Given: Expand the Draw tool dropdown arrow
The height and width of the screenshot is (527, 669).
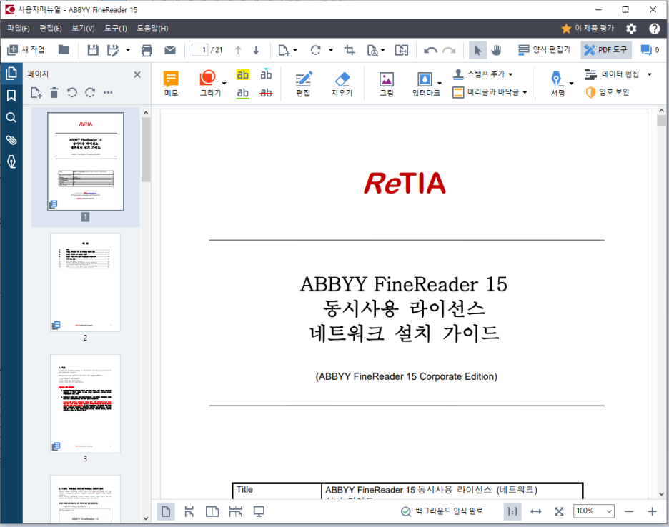Looking at the screenshot, I should pos(224,83).
